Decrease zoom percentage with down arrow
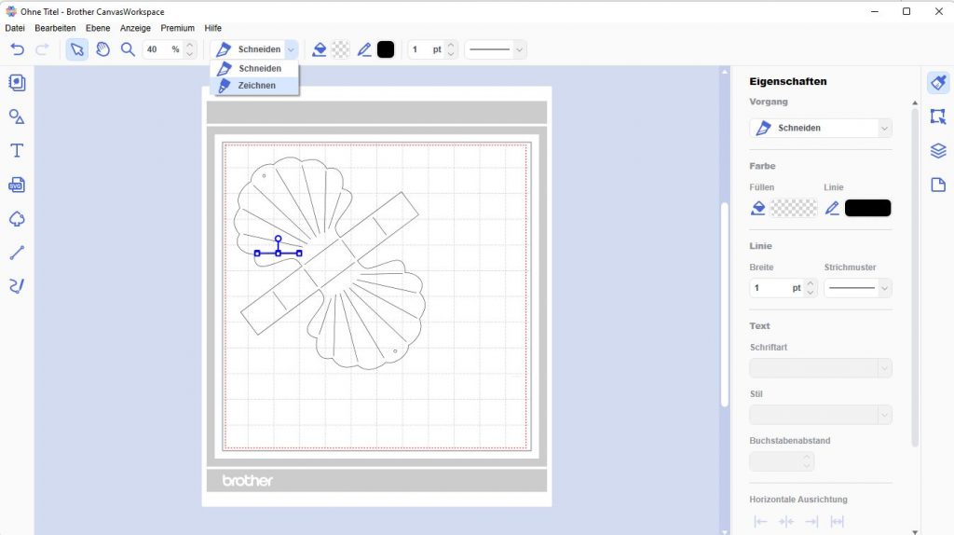 (x=190, y=54)
